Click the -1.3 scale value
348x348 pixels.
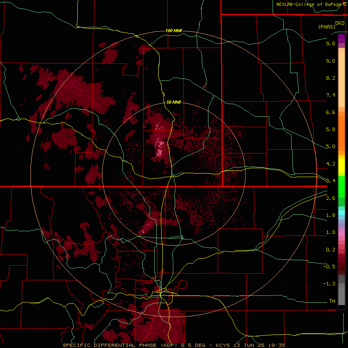(329, 284)
